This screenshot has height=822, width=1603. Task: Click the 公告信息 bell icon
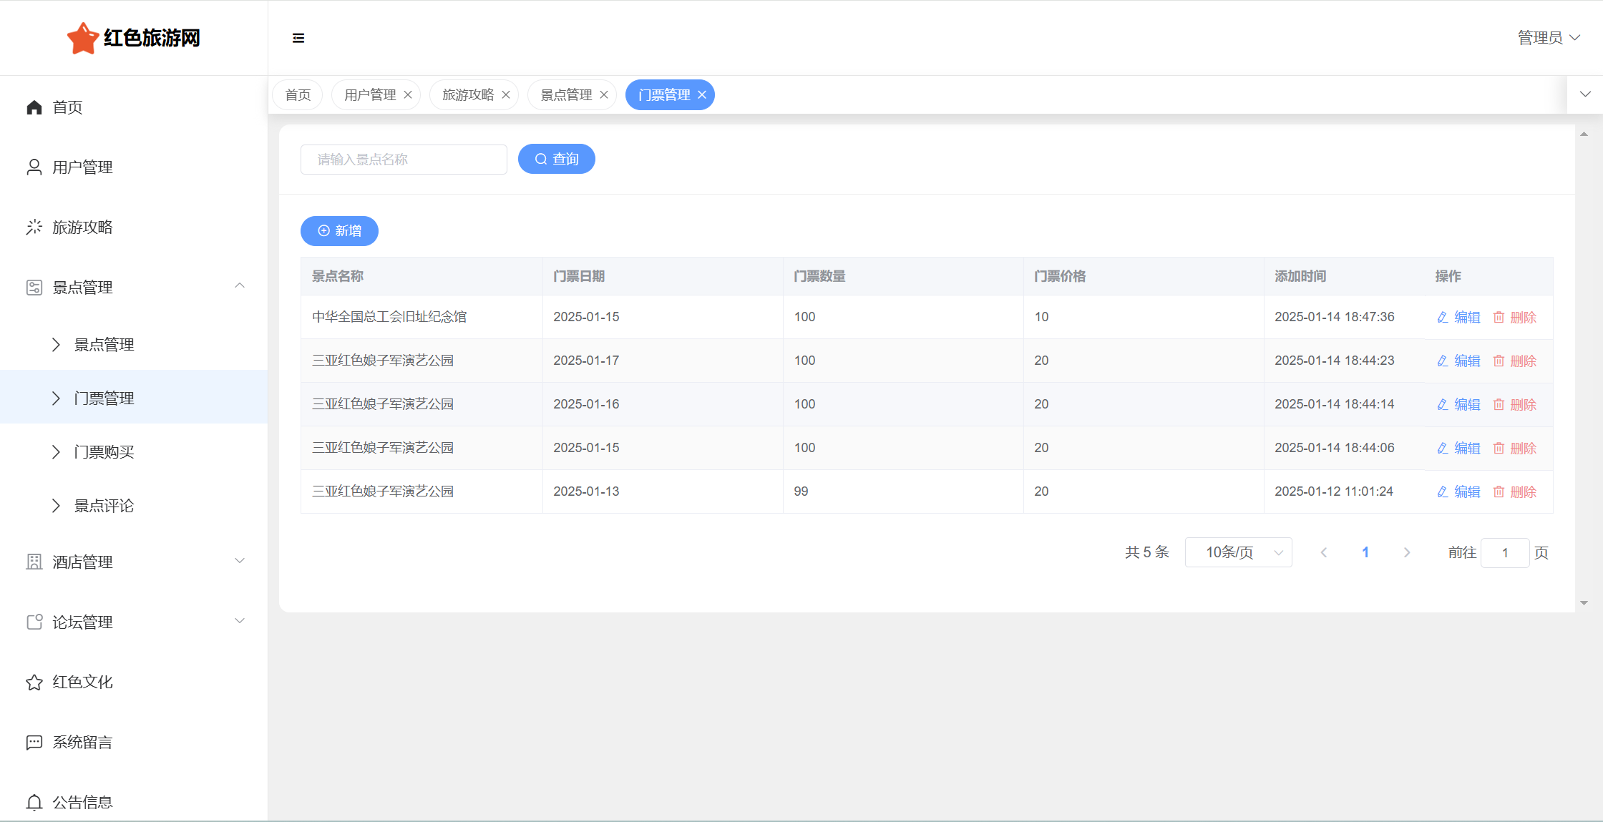34,803
